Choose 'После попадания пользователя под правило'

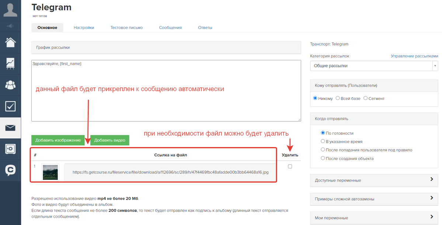point(323,150)
